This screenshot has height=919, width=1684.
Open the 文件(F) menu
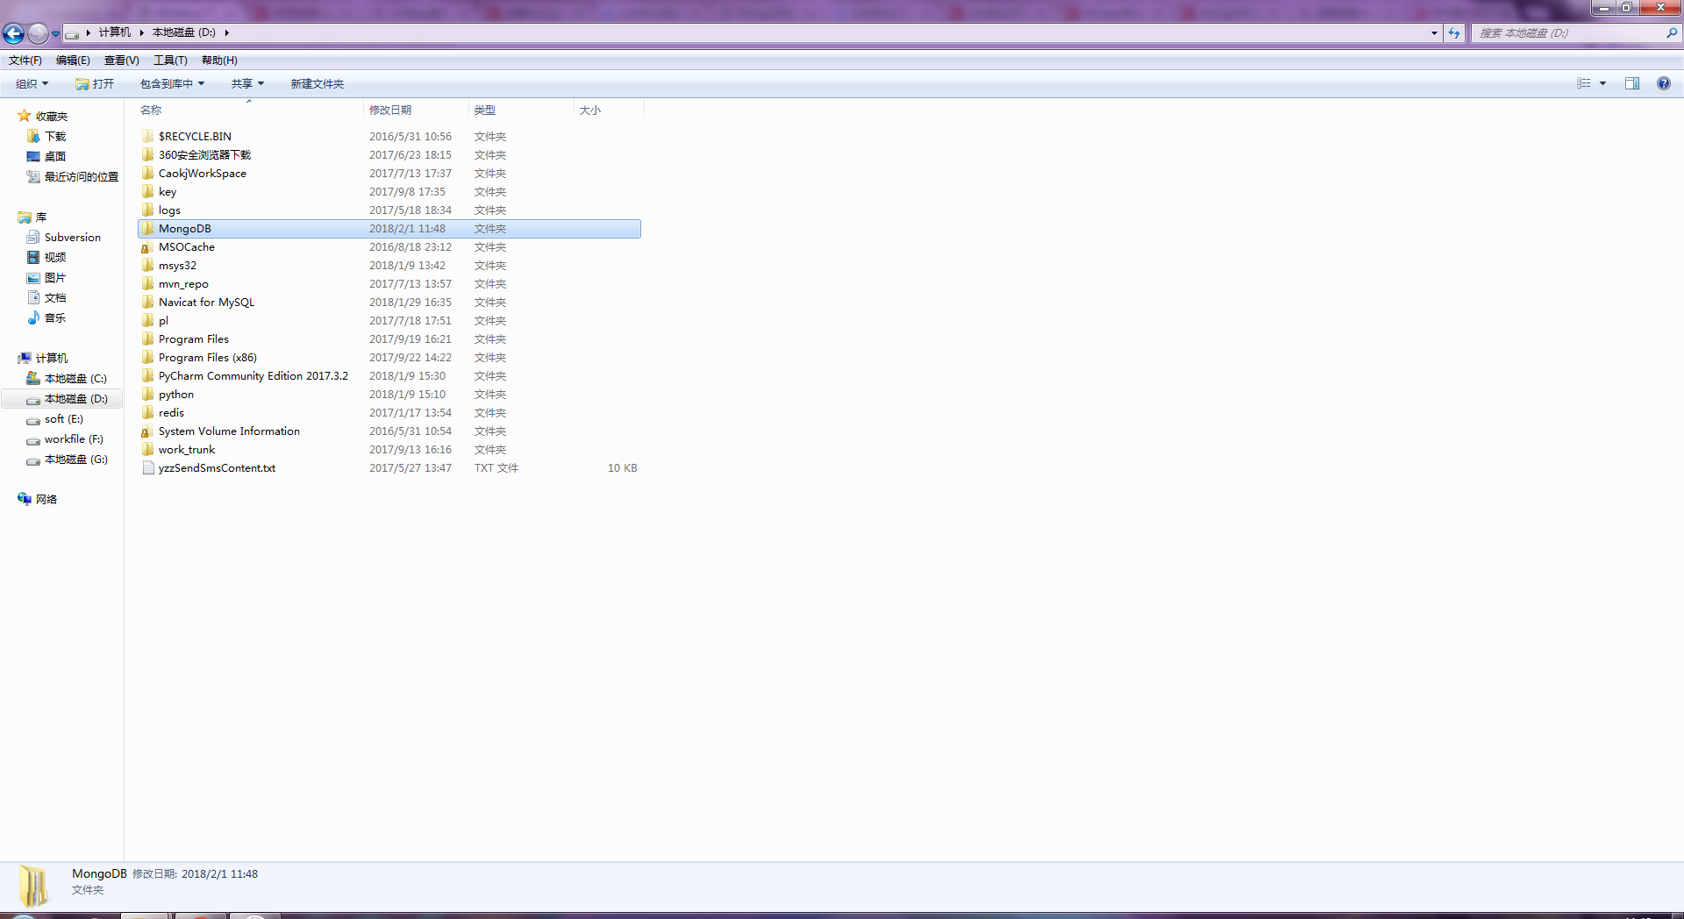[x=25, y=61]
